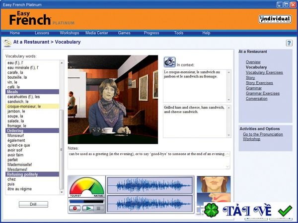Click the Notes box down arrow

click(x=227, y=167)
